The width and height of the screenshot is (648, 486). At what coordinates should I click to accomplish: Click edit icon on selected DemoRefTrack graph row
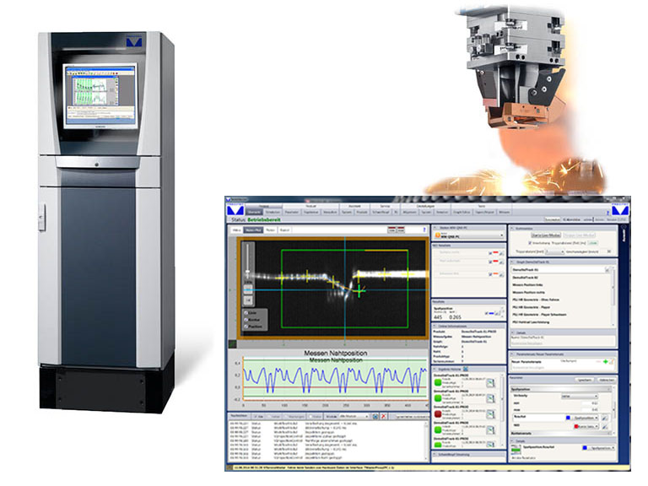(607, 270)
